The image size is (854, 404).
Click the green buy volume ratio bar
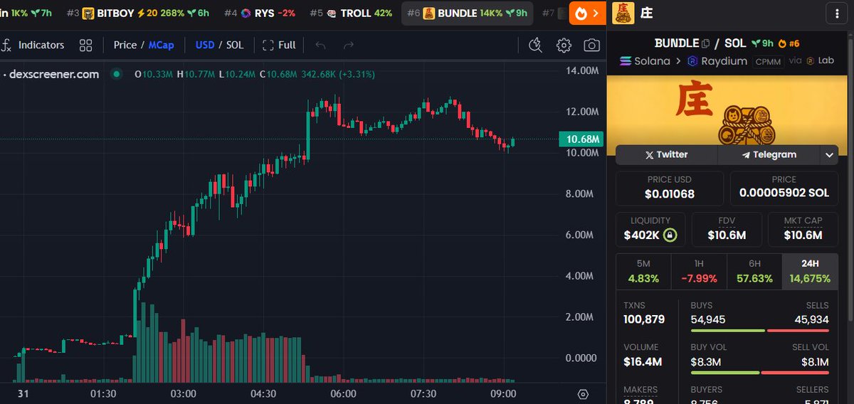pyautogui.click(x=724, y=373)
